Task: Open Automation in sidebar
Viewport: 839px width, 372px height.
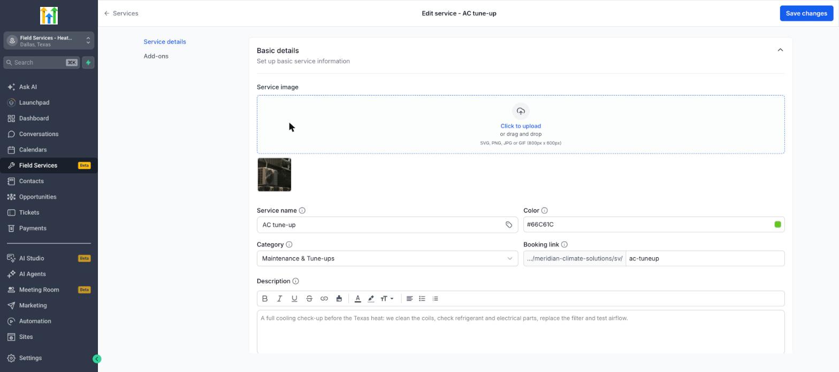Action: pyautogui.click(x=49, y=321)
